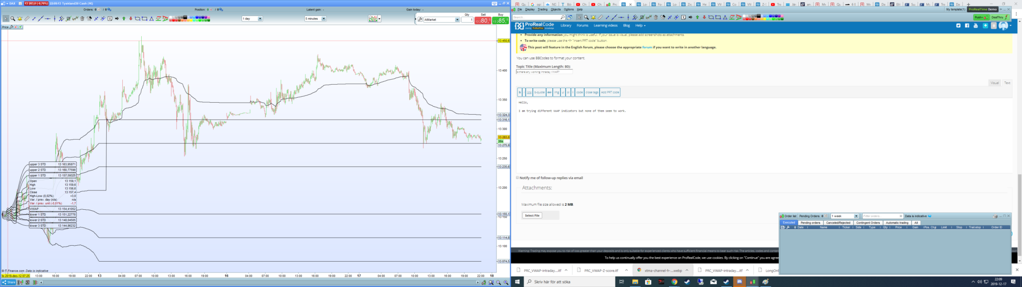The height and width of the screenshot is (287, 1022).
Task: Open the YouTube icon on ProRealCode header
Action: 976,25
